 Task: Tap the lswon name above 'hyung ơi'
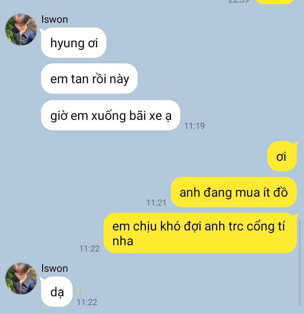pyautogui.click(x=54, y=19)
